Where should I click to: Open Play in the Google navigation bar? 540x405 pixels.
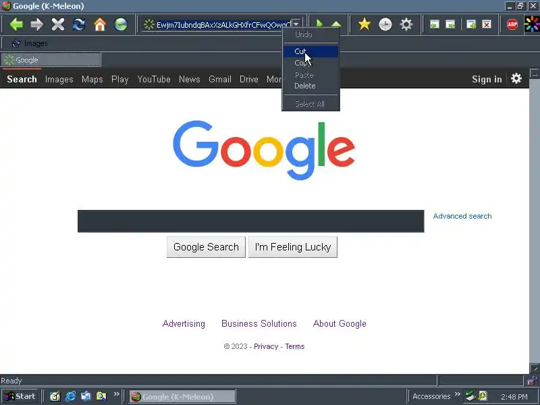tap(120, 79)
